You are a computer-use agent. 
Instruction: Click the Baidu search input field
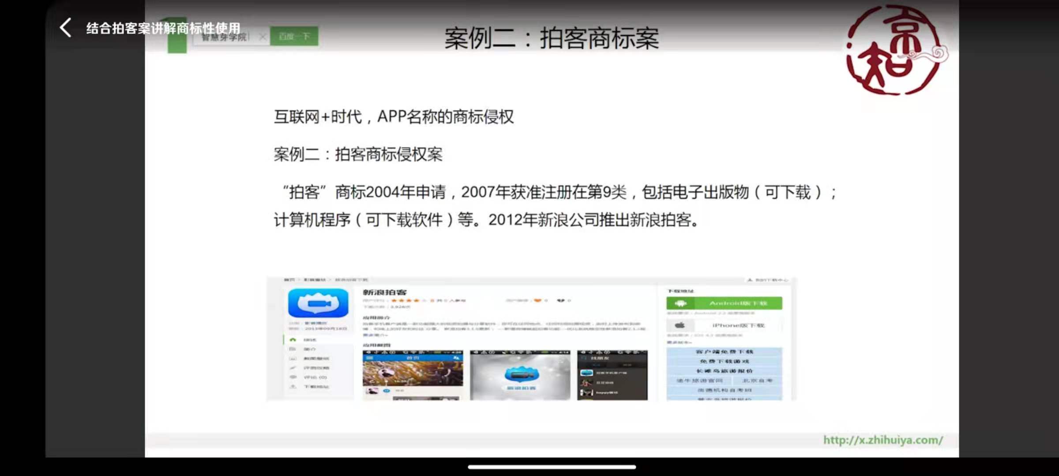tap(225, 37)
